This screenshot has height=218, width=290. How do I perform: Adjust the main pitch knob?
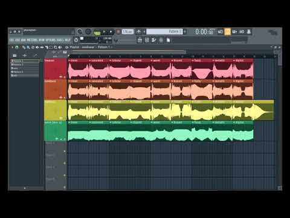(x=88, y=31)
